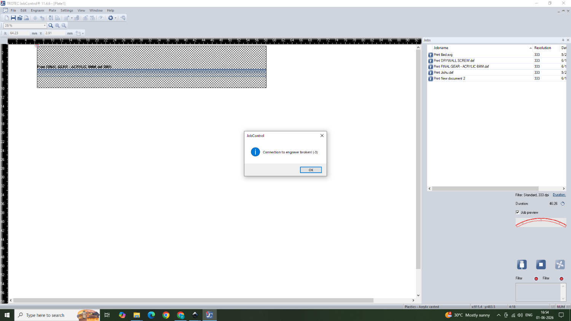Open the Help menu
The height and width of the screenshot is (321, 571).
coord(110,11)
